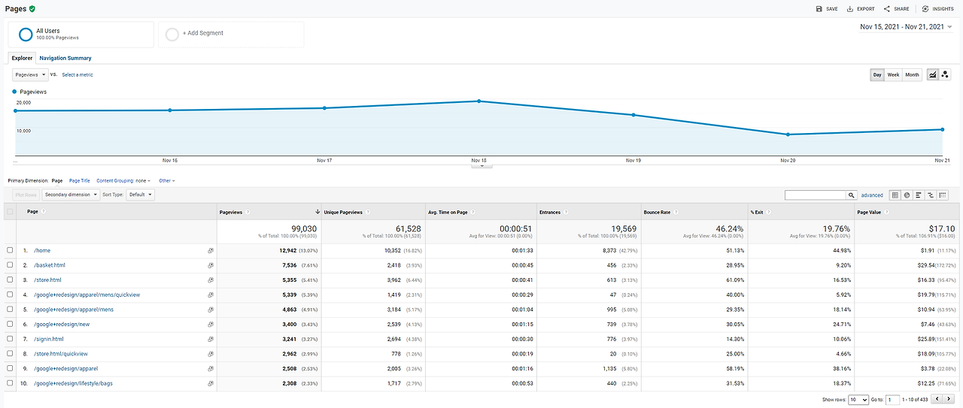Check the row 5 /google+redesign/apparel/mens checkbox
This screenshot has height=408, width=963.
pos(10,310)
